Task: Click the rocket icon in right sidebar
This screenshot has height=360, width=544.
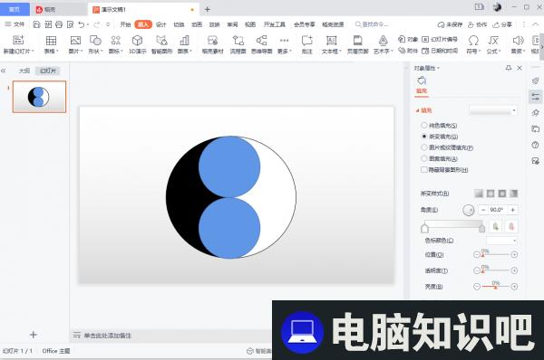Action: 535,81
